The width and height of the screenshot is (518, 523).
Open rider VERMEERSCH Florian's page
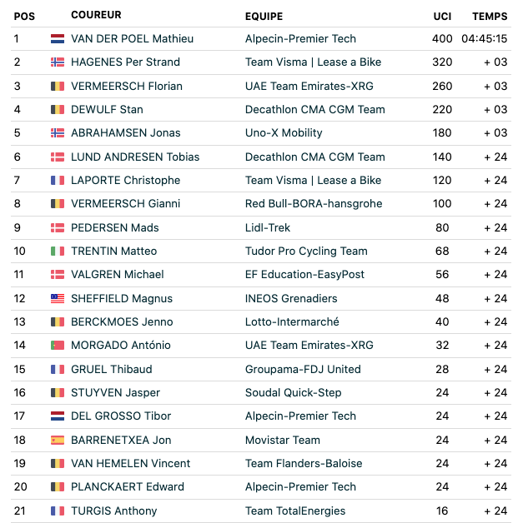pos(126,86)
